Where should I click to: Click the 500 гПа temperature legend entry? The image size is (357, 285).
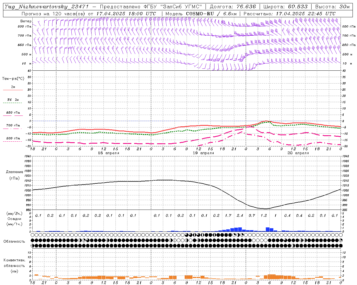pyautogui.click(x=13, y=138)
